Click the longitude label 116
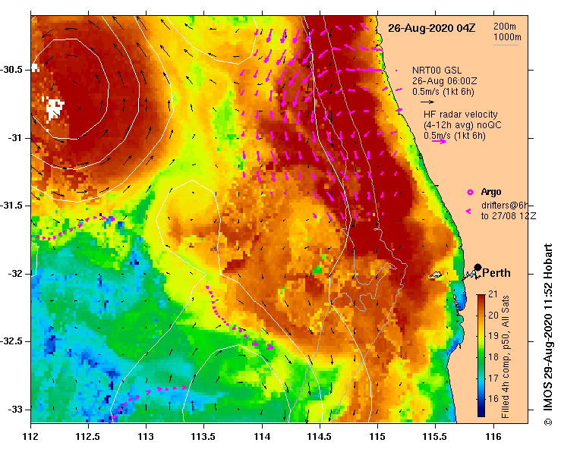The image size is (561, 449). point(493,437)
